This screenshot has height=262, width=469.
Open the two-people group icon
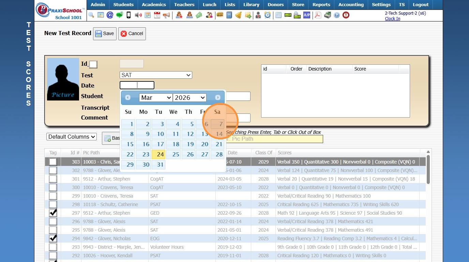coord(209,15)
